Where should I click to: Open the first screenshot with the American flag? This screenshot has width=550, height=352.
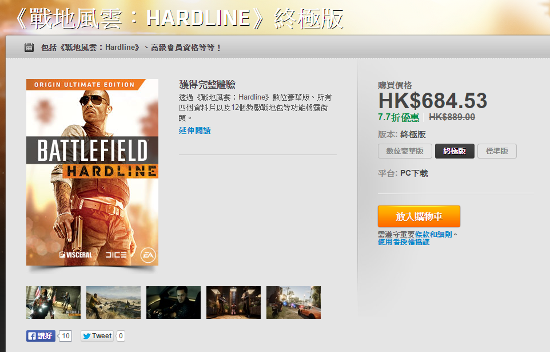(53, 302)
